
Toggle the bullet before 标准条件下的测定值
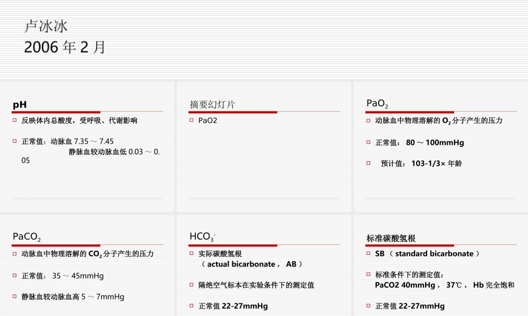click(367, 274)
